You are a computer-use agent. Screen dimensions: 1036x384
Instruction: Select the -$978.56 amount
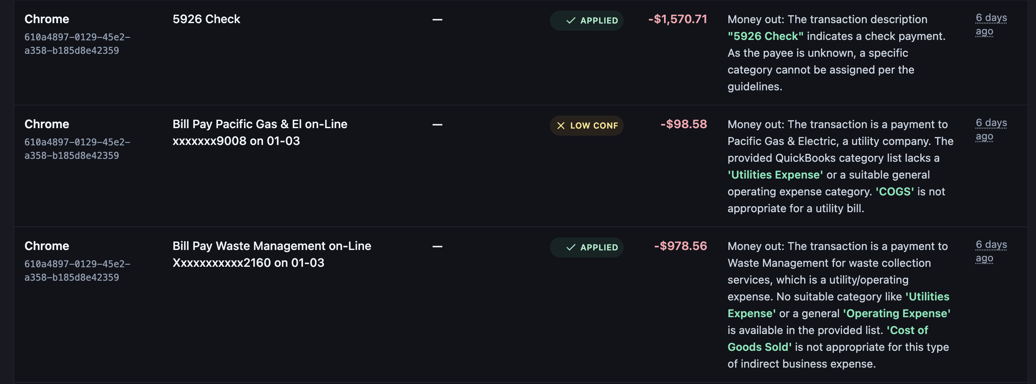(680, 246)
